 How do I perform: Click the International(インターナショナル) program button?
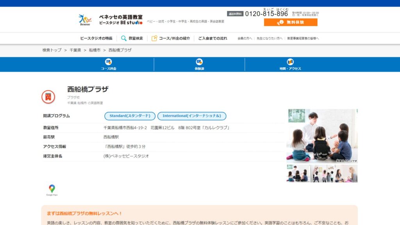192,116
